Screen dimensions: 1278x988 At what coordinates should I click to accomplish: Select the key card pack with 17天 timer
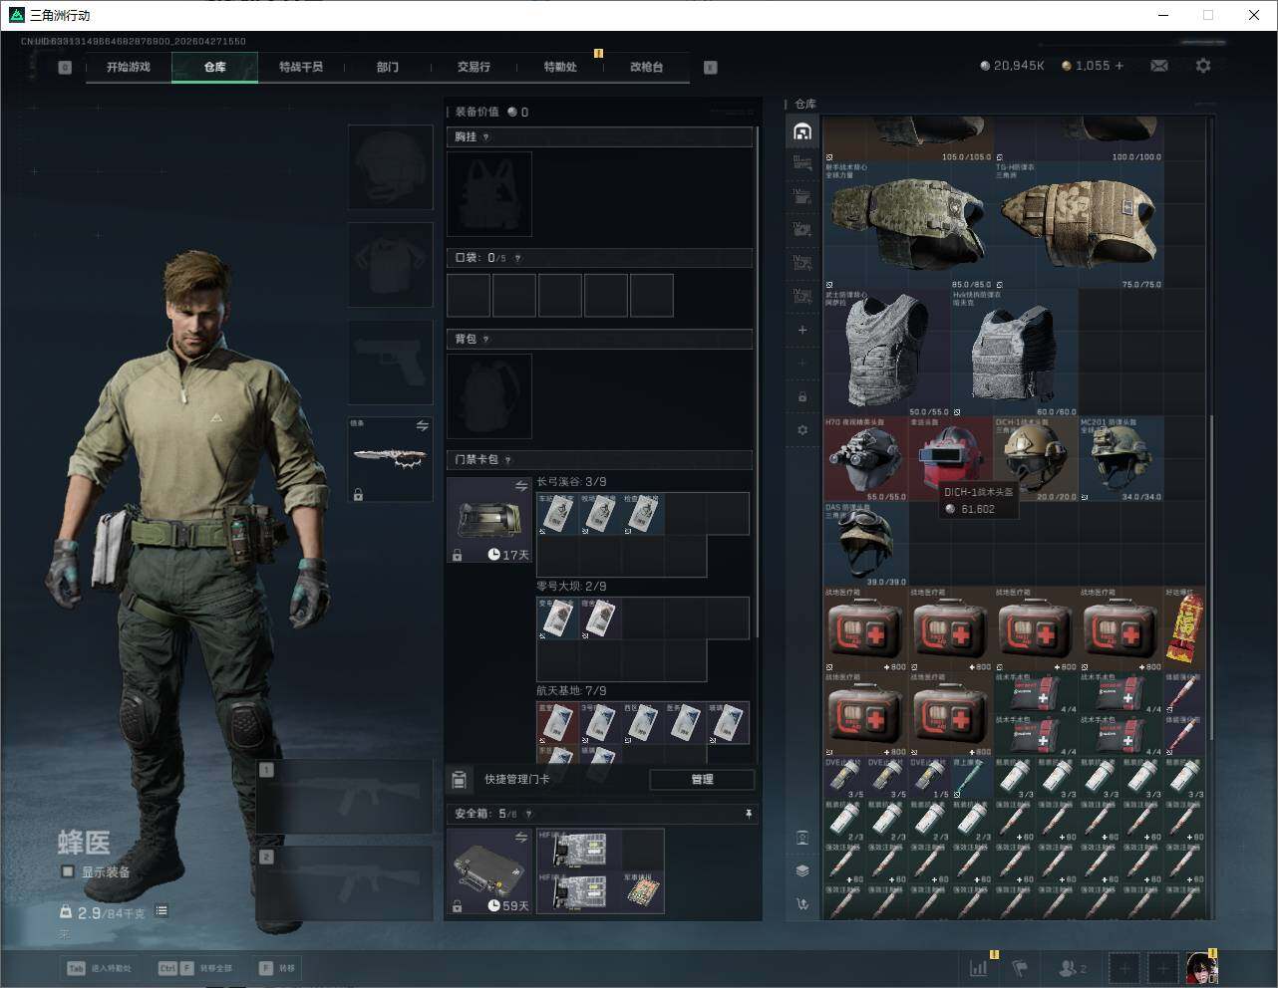tap(489, 520)
